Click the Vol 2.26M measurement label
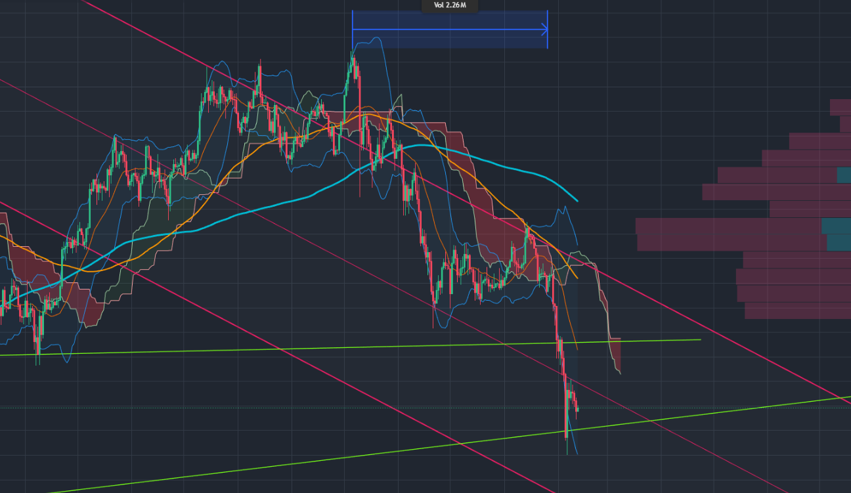Image resolution: width=851 pixels, height=493 pixels. point(450,5)
